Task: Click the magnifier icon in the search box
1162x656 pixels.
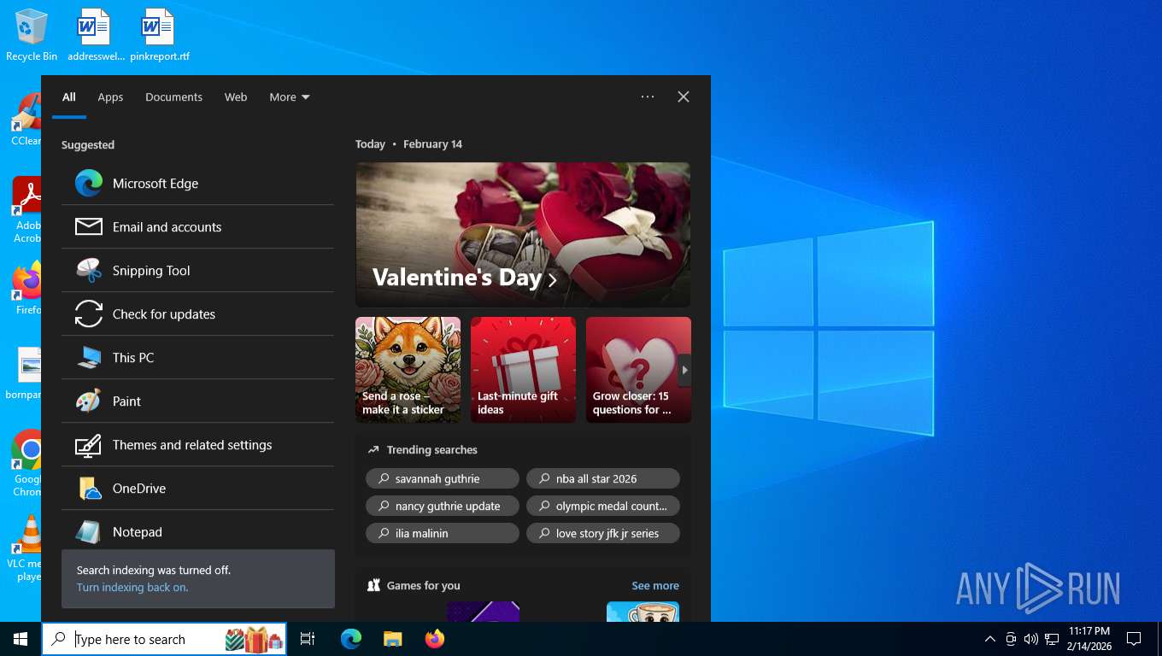Action: coord(59,639)
